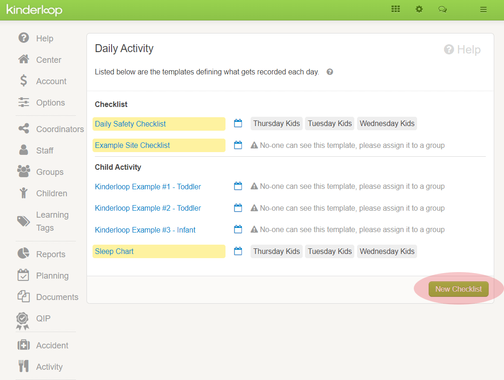Screen dimensions: 504x380
Task: Click the help question mark after the template description
Action: click(x=329, y=72)
